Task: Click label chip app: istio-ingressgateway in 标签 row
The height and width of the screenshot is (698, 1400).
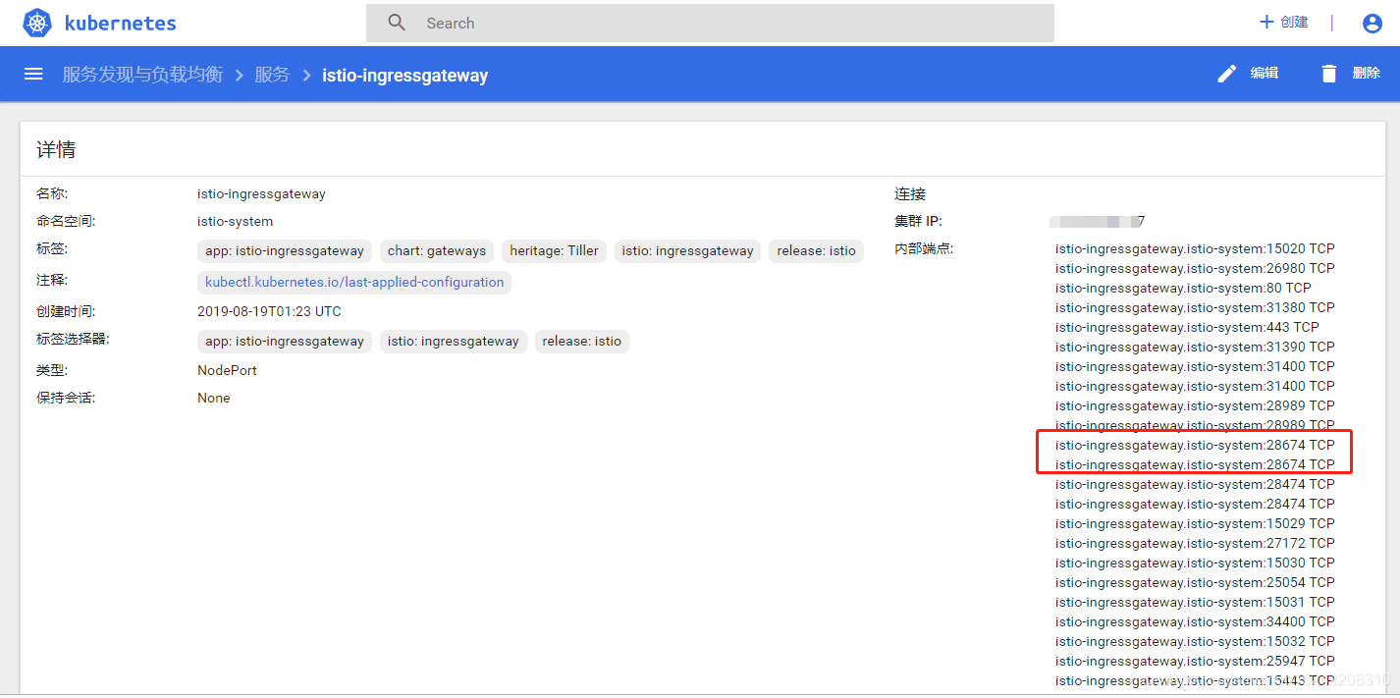Action: [285, 250]
